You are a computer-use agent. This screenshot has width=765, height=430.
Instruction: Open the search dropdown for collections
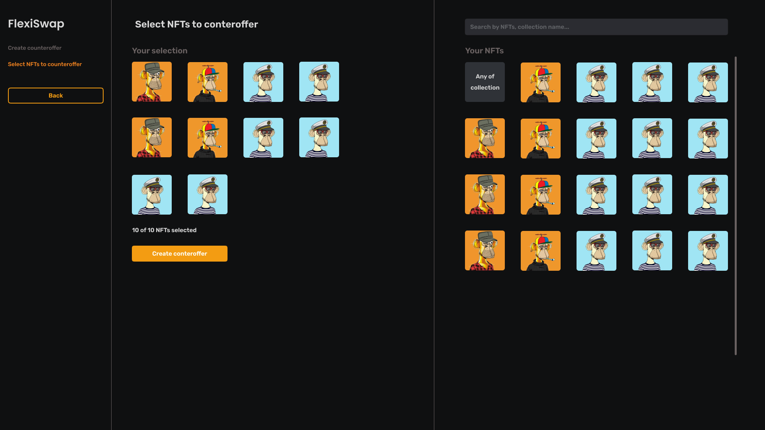tap(596, 27)
